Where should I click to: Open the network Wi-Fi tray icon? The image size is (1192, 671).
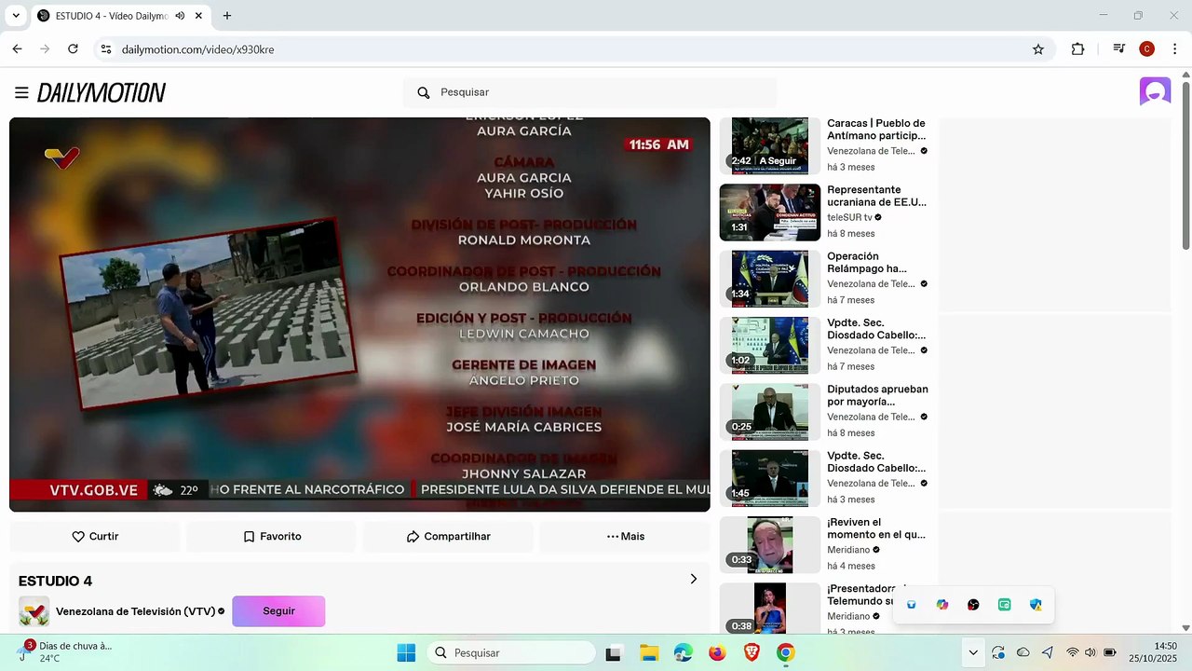[x=1073, y=653]
